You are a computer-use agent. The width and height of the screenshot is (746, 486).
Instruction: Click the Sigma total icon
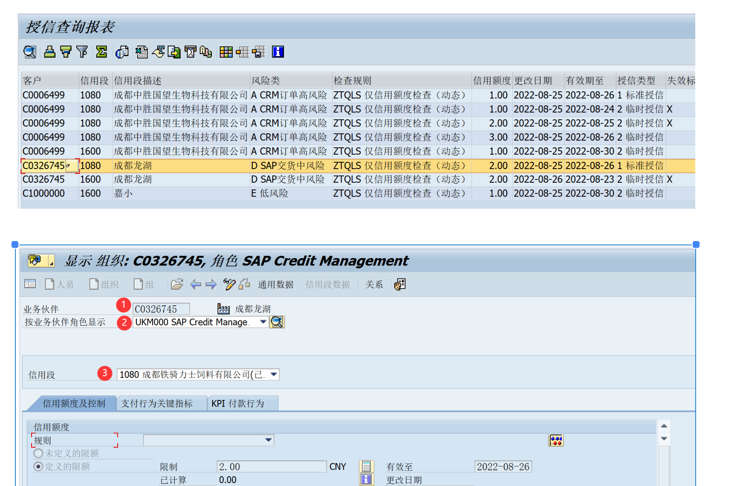101,52
